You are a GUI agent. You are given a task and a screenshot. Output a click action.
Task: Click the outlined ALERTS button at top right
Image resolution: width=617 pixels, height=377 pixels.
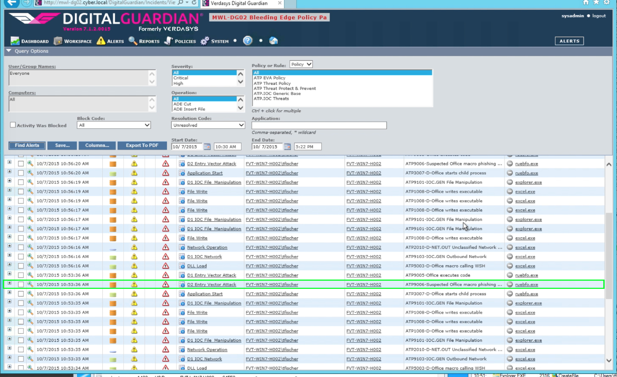point(569,41)
